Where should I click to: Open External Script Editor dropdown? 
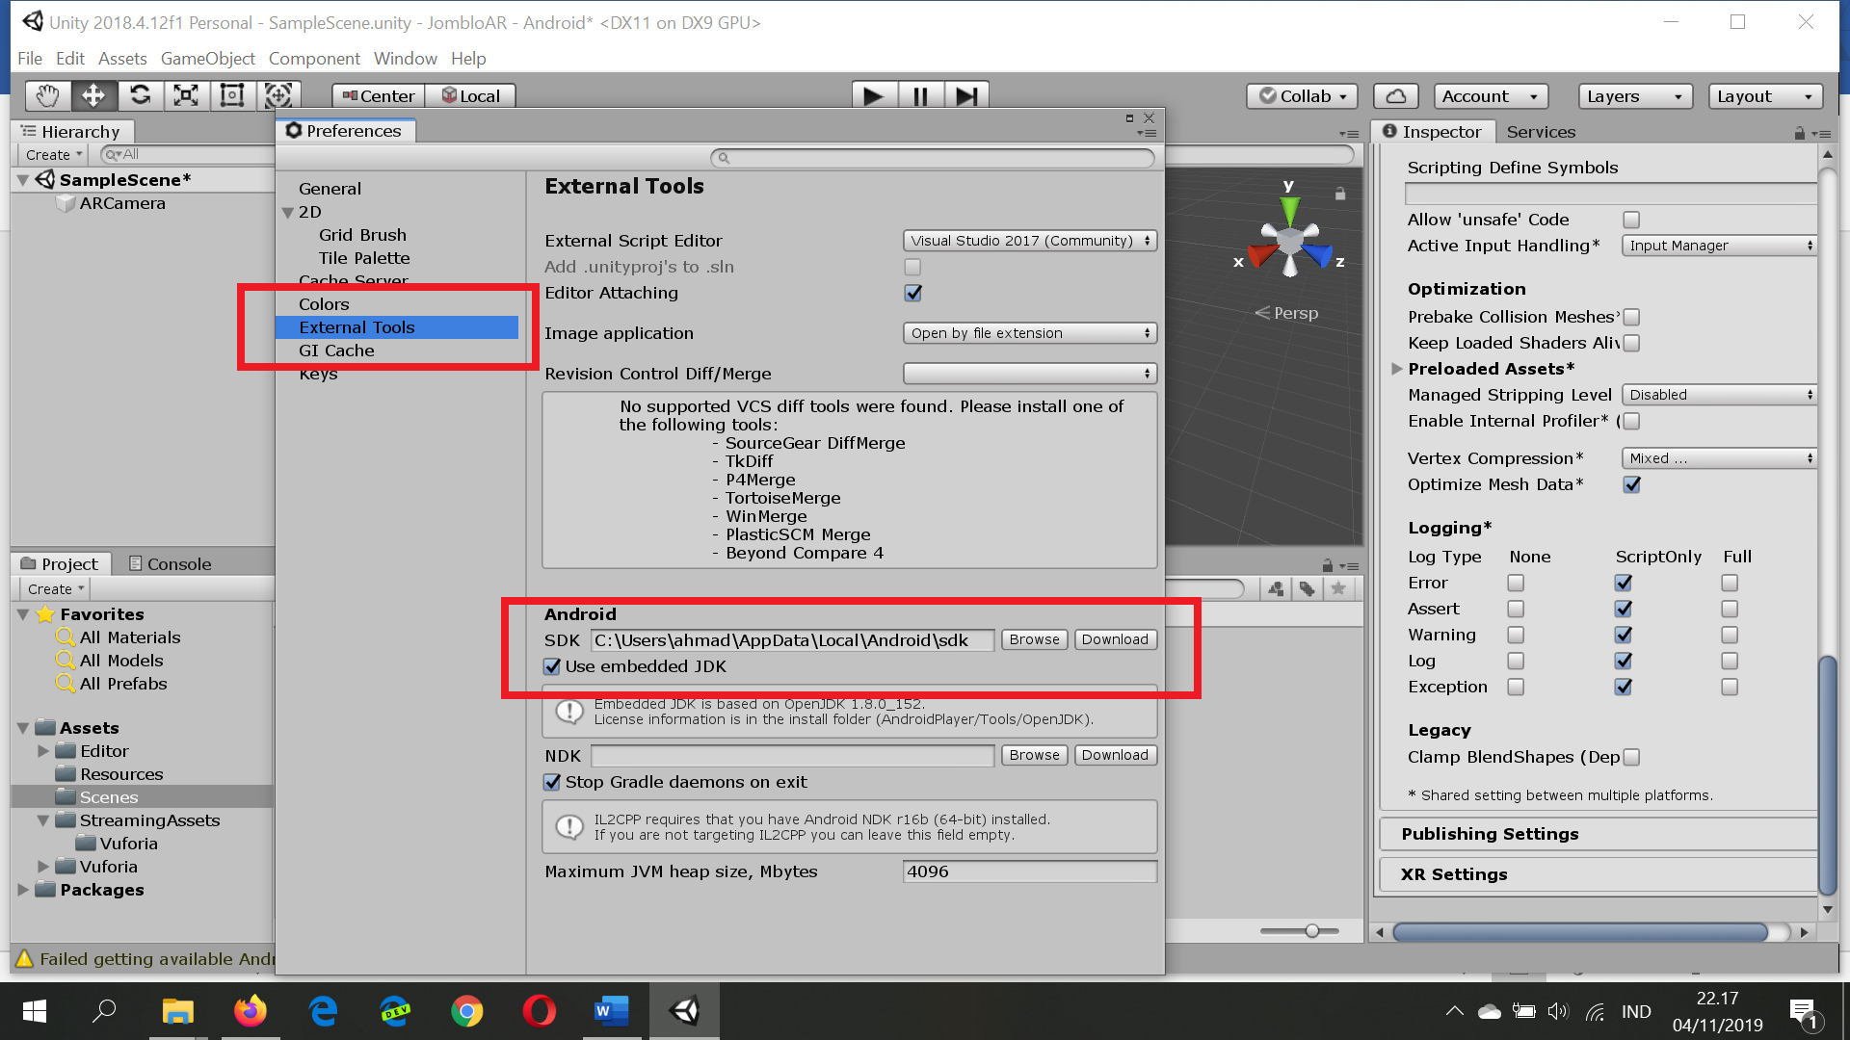pos(1030,241)
